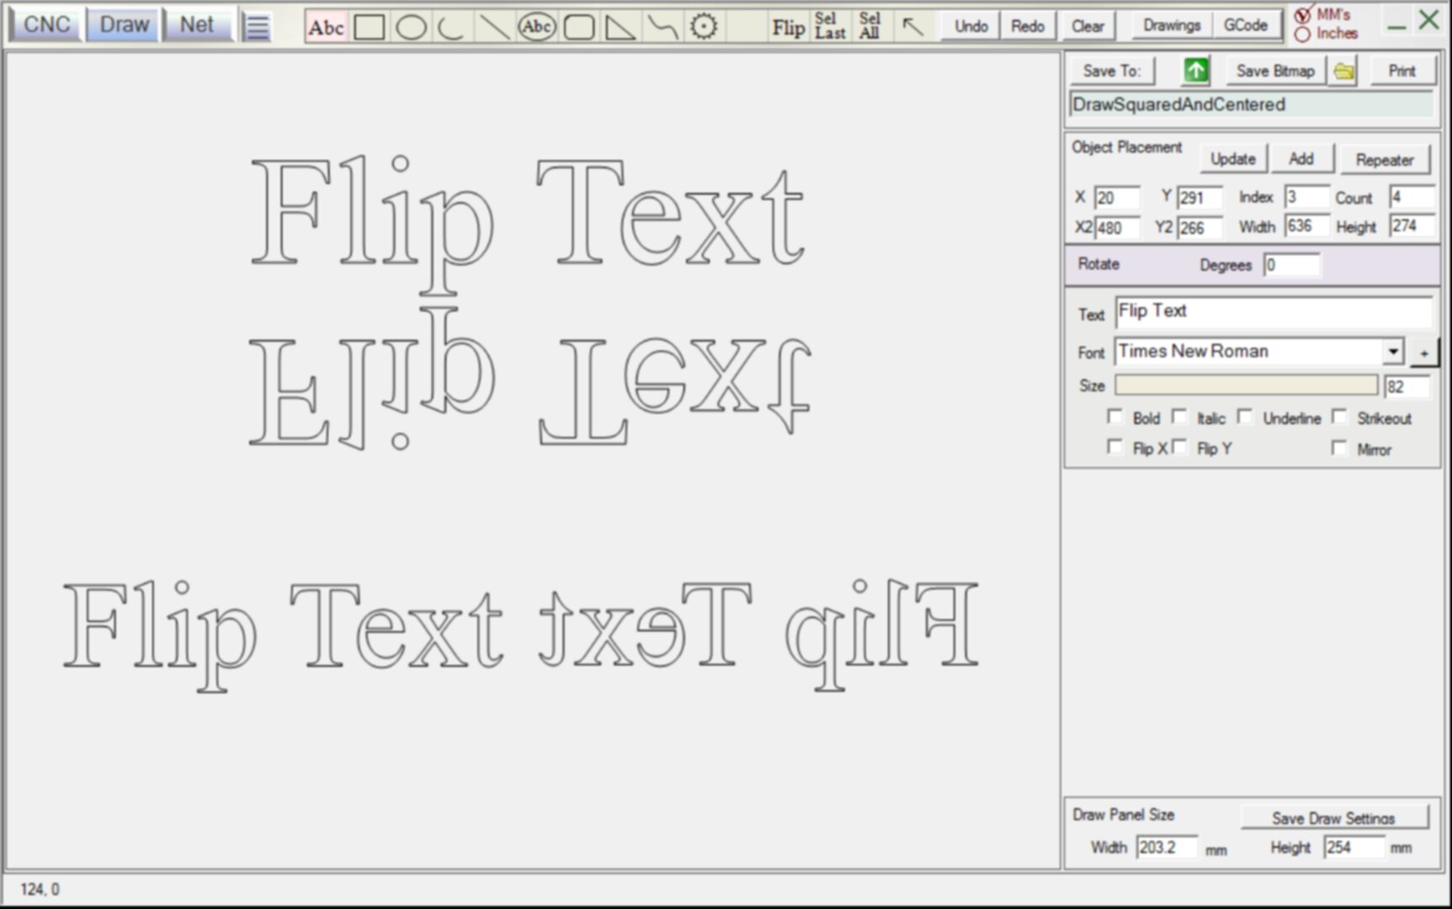The height and width of the screenshot is (909, 1452).
Task: Click the mirrored Flip Text drawing
Action: (x=758, y=634)
